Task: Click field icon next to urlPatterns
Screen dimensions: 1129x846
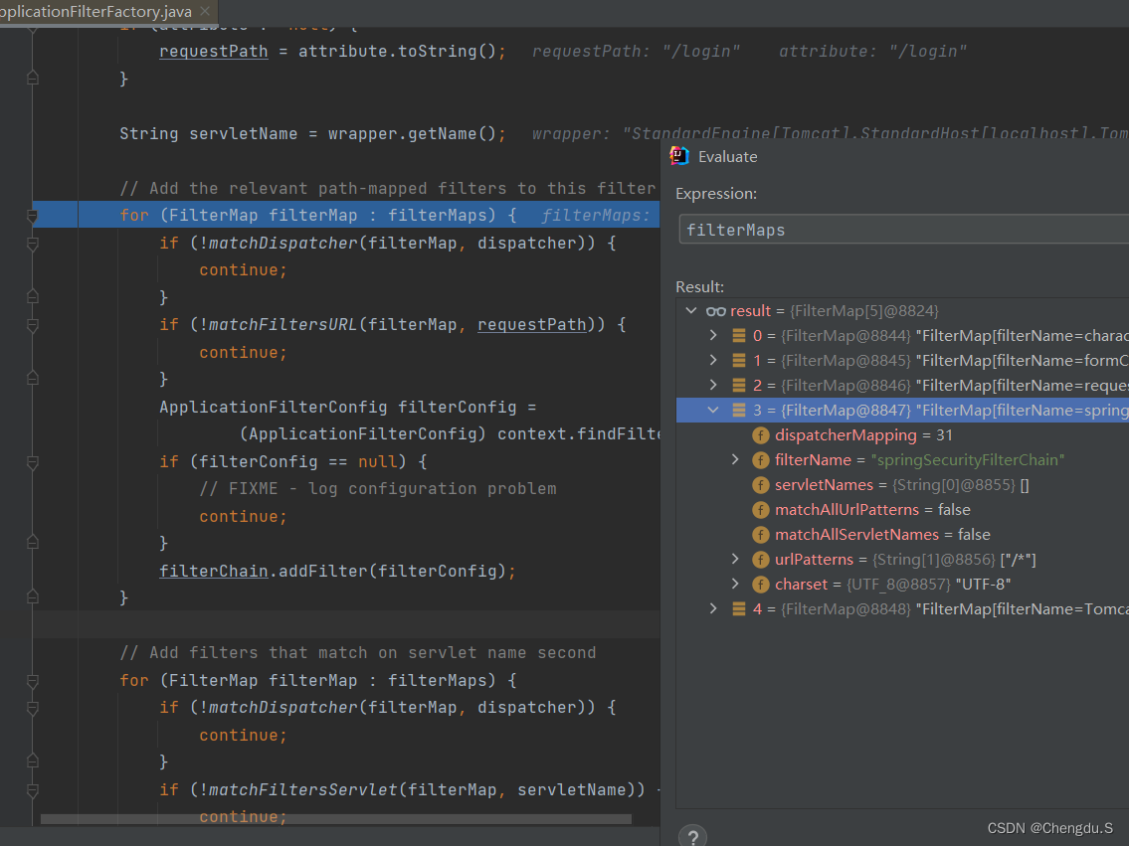Action: [761, 559]
